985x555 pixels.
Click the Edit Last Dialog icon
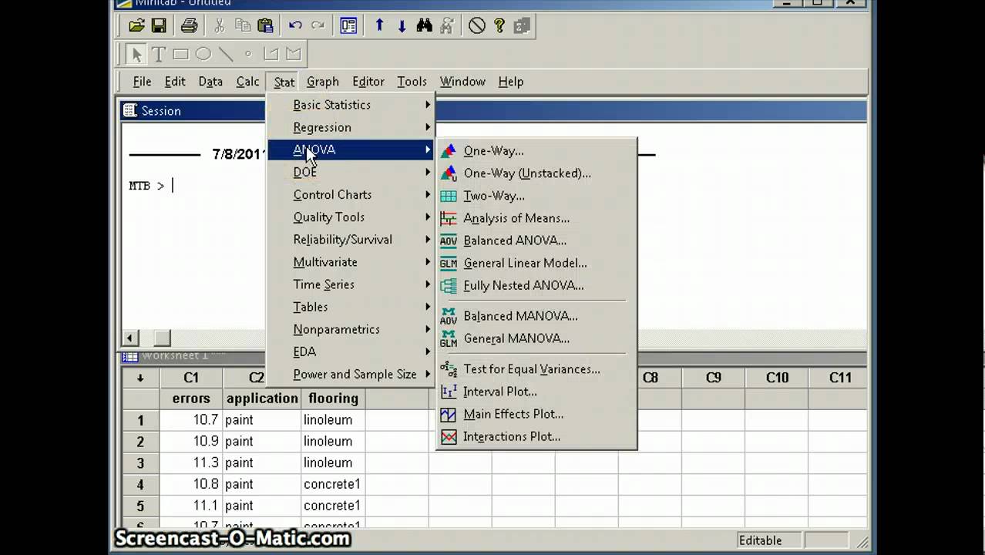(x=348, y=26)
